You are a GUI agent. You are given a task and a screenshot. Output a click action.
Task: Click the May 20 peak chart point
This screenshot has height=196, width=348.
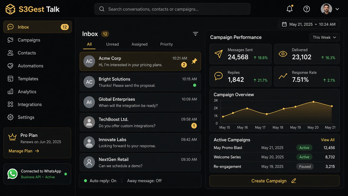pyautogui.click(x=313, y=102)
